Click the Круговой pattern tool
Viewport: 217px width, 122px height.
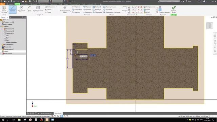[108, 9]
